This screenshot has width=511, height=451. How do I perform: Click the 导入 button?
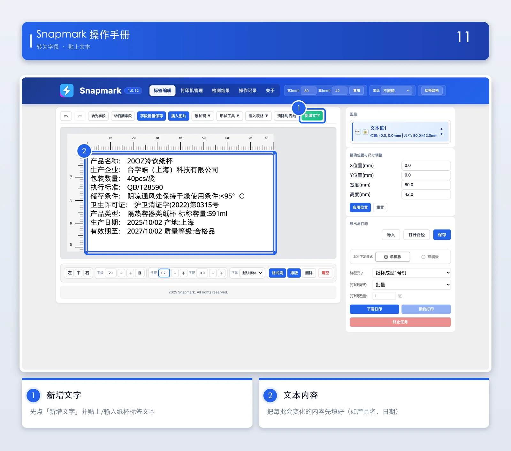pos(391,235)
